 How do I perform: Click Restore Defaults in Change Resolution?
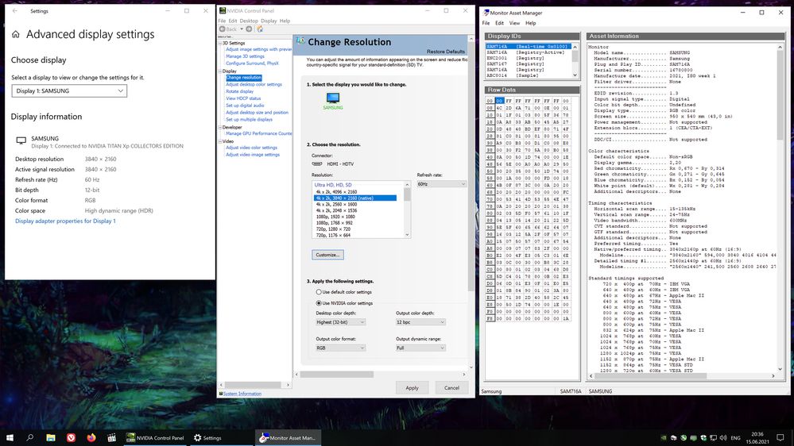[446, 52]
